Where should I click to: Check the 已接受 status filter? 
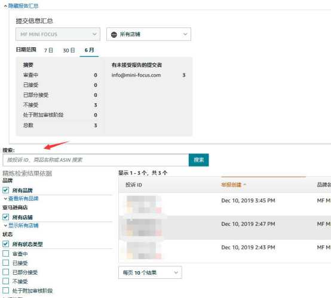[6, 263]
